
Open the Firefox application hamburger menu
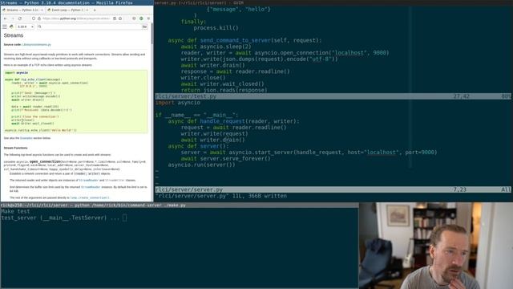pyautogui.click(x=148, y=18)
